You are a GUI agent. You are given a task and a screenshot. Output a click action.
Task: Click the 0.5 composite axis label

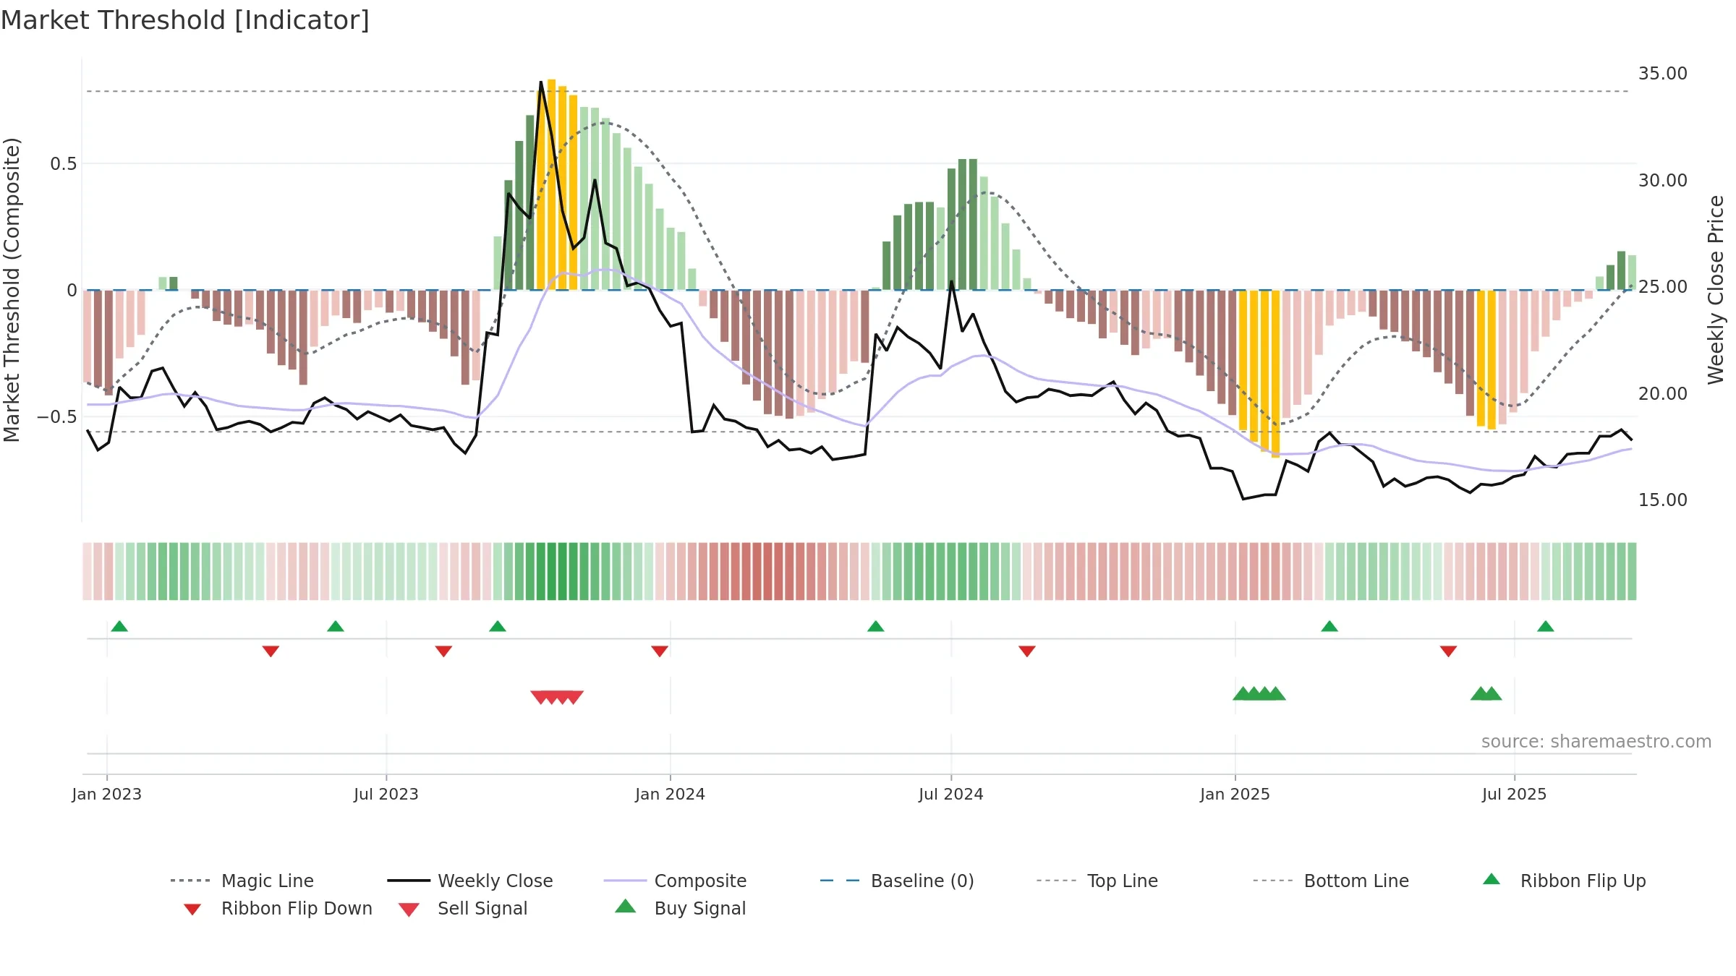[x=64, y=164]
